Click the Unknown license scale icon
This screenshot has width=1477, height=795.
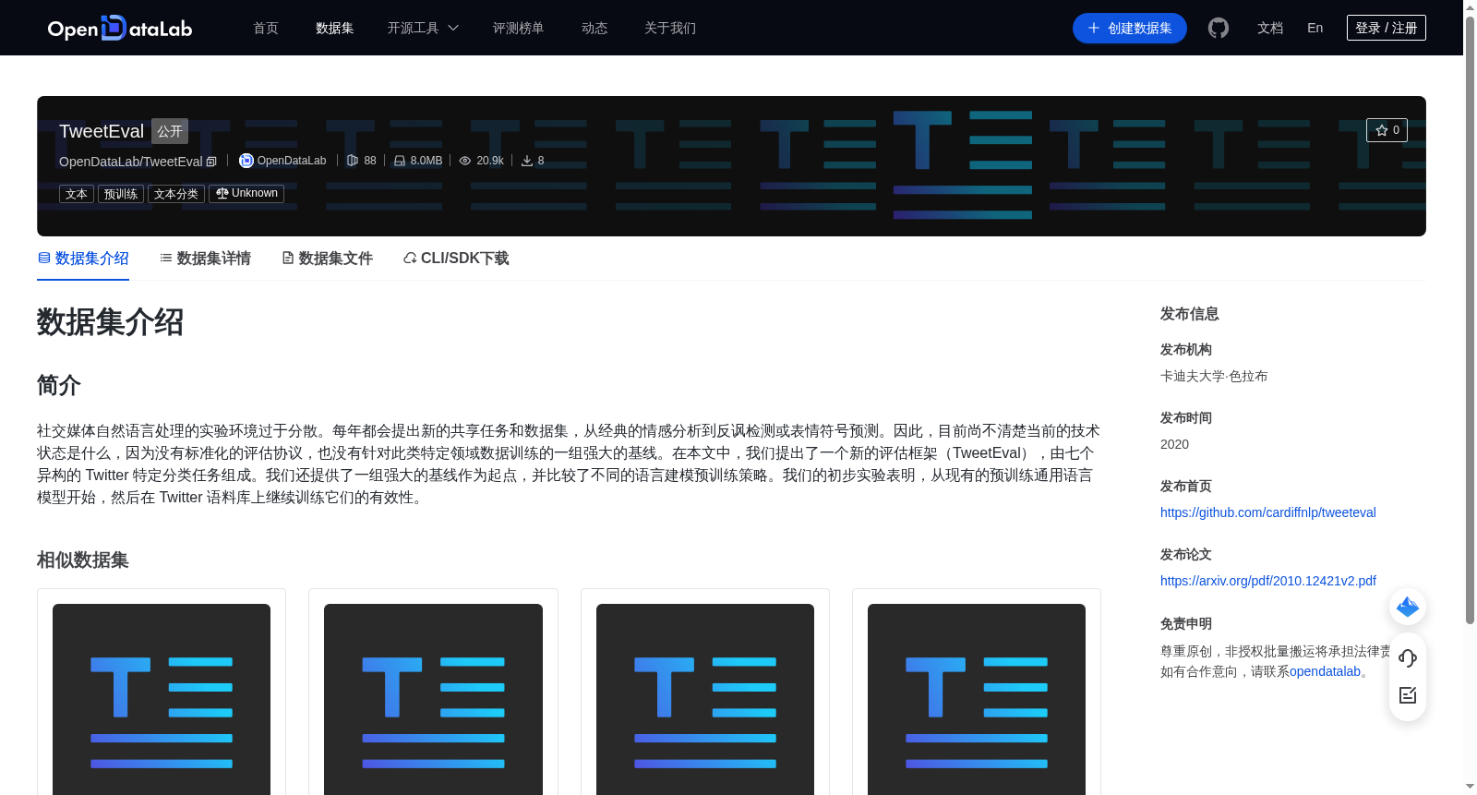[x=222, y=193]
